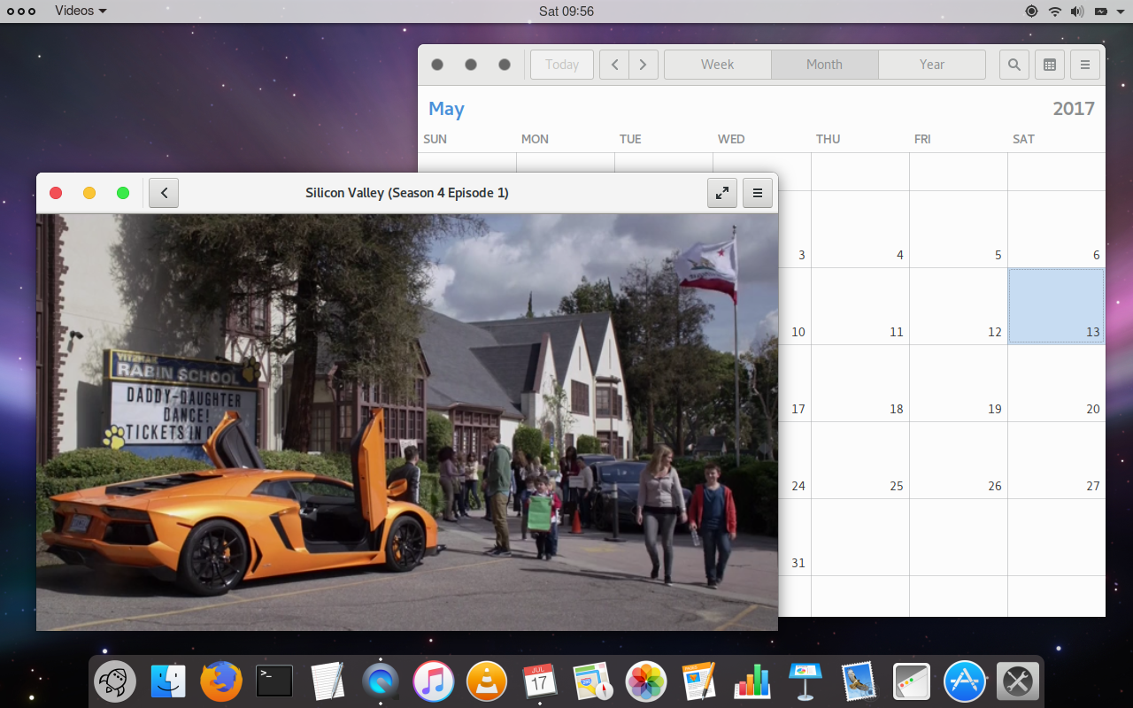Open the App Store icon in dock

(x=965, y=681)
